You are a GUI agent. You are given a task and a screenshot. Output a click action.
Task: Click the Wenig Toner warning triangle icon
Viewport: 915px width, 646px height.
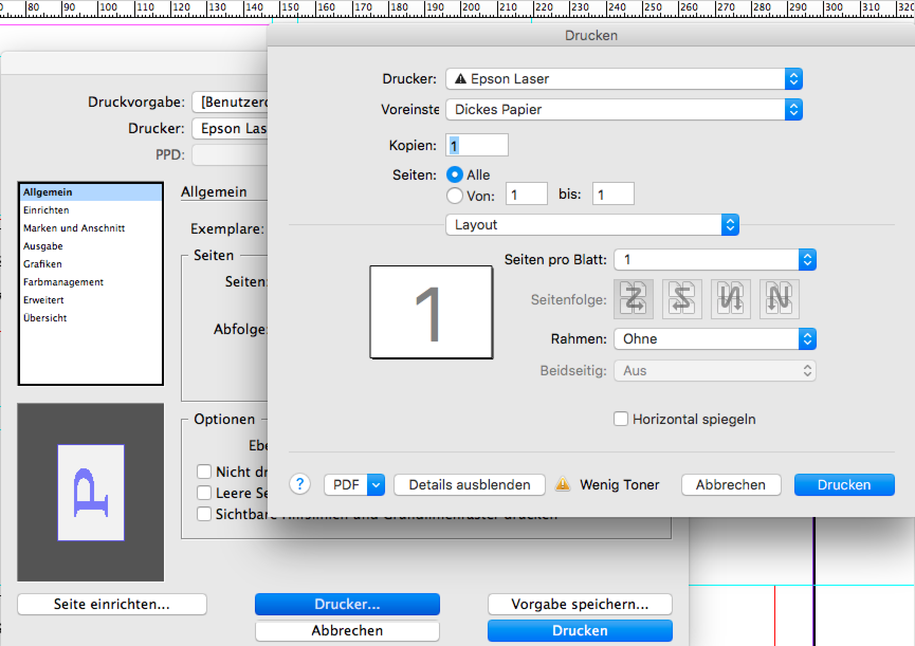coord(563,484)
